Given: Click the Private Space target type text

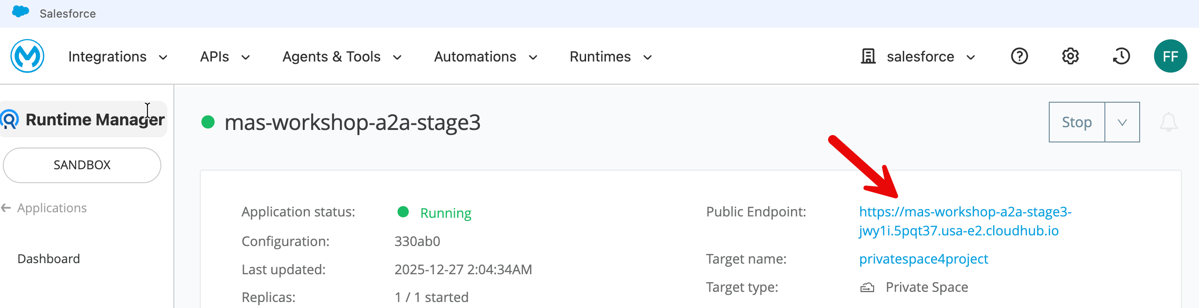Looking at the screenshot, I should [927, 288].
